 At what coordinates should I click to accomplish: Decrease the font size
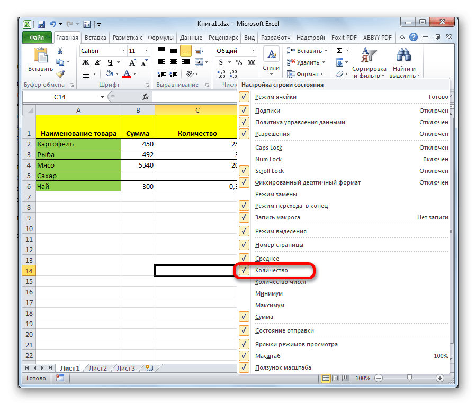click(x=144, y=62)
